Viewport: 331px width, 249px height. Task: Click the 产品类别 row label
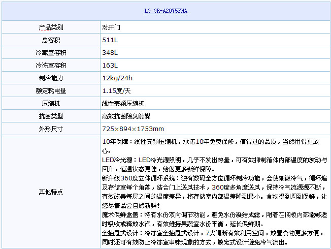tap(51, 27)
